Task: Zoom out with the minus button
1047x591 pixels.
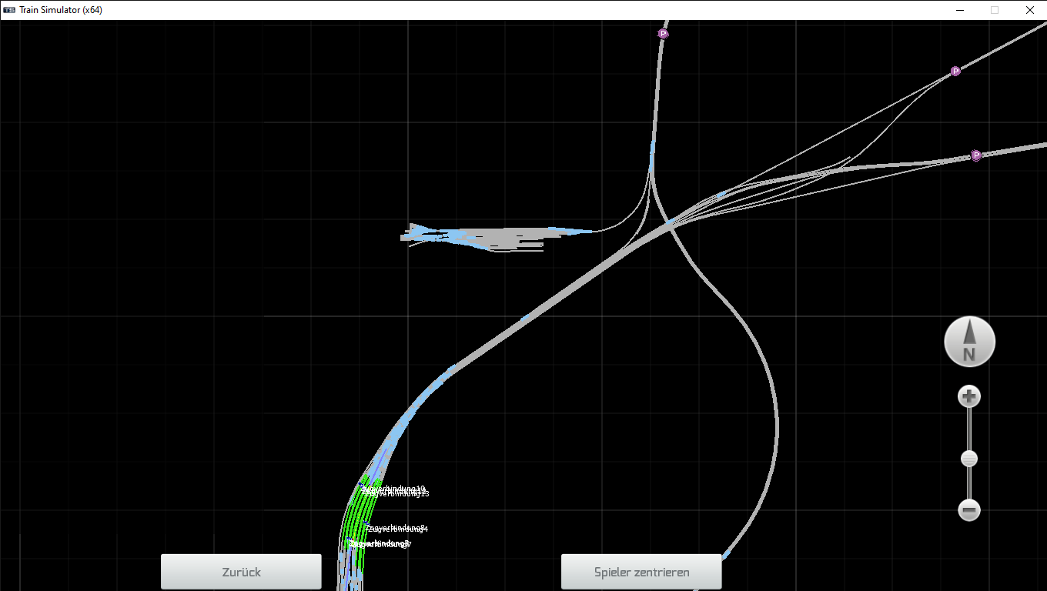Action: [x=969, y=509]
